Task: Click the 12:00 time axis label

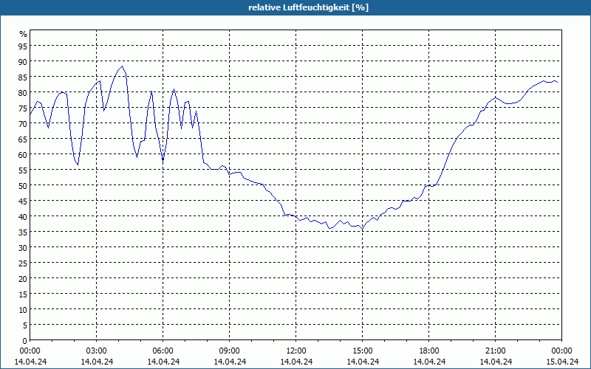Action: (x=296, y=351)
